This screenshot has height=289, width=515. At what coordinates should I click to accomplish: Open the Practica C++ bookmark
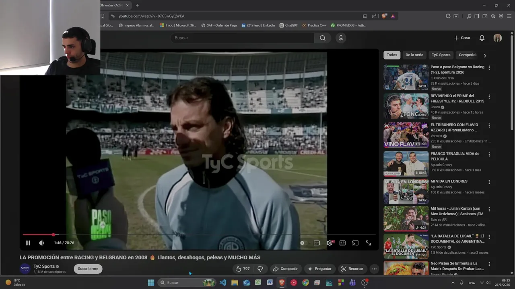pos(314,25)
